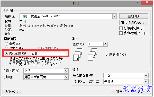
Task: Close the 打印 dialog
Action: 147,2
